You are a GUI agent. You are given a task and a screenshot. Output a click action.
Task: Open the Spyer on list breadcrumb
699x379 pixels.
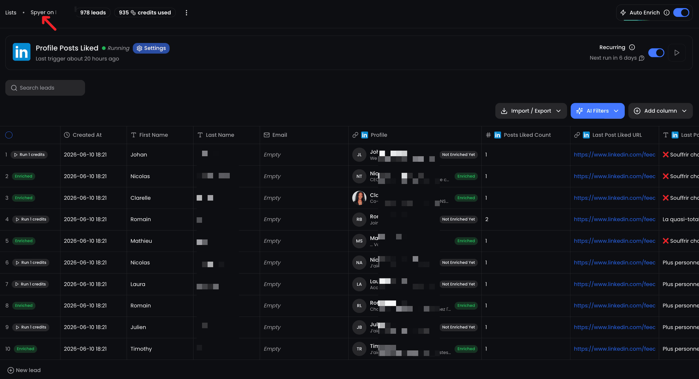pos(43,12)
